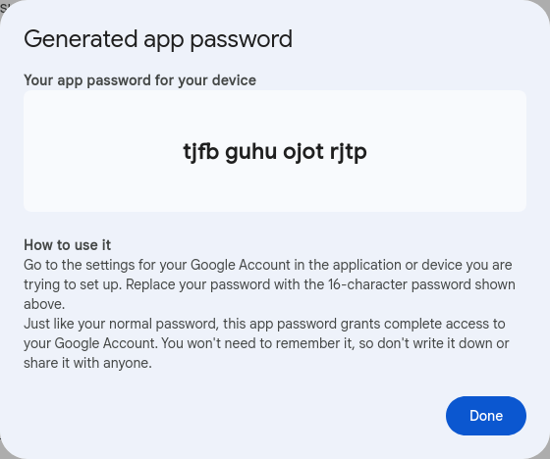The height and width of the screenshot is (459, 550).
Task: Select the 'rjtp' password segment
Action: (349, 153)
